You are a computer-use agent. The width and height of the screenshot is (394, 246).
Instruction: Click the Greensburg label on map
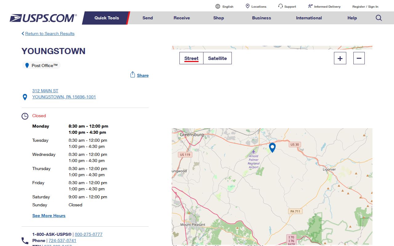pos(192,135)
